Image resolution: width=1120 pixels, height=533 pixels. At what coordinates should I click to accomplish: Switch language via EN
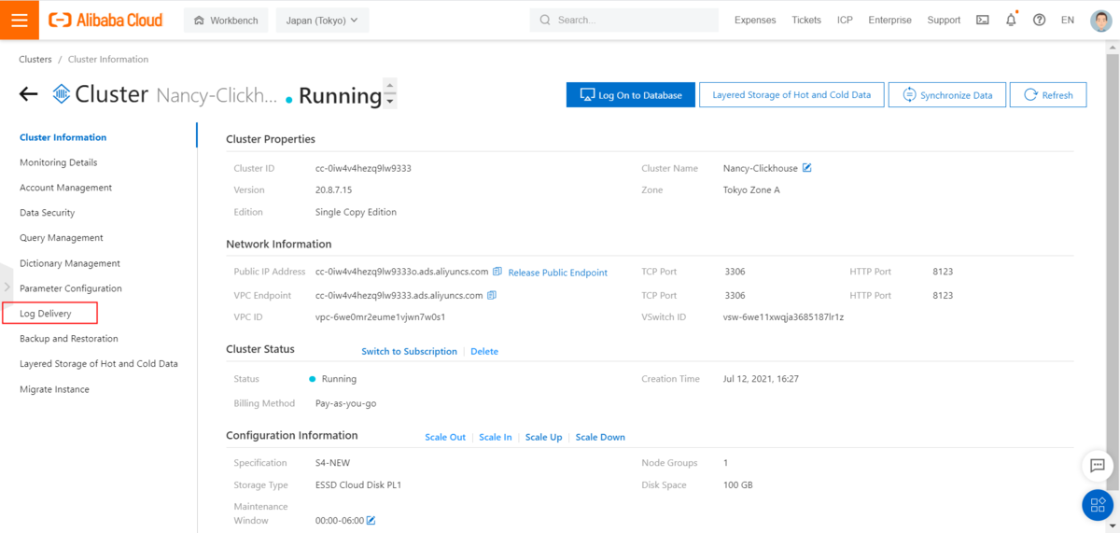tap(1068, 20)
